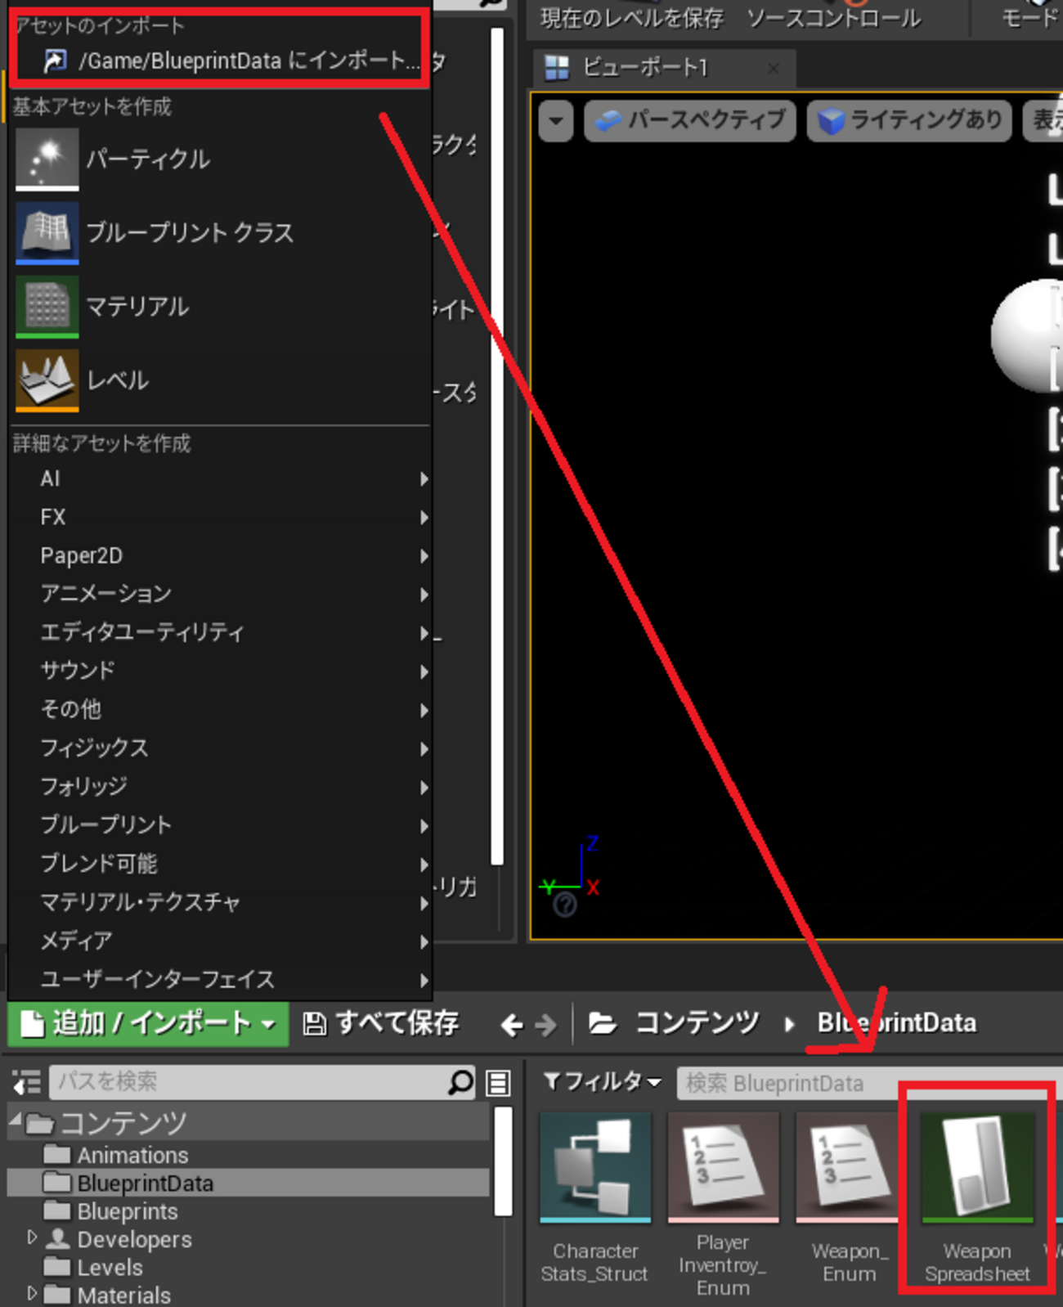The image size is (1063, 1307).
Task: Expand the フォリッジ submenu
Action: tap(221, 786)
